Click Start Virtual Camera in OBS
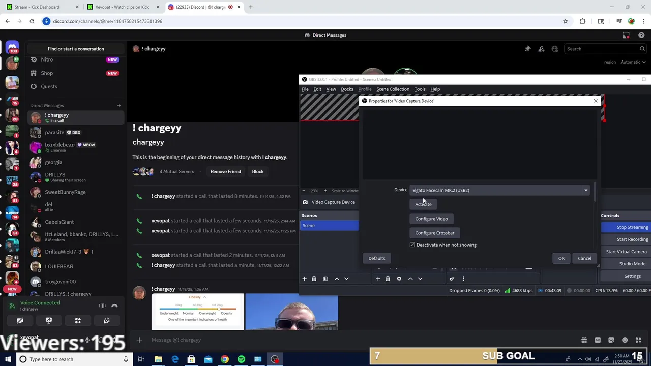Image resolution: width=651 pixels, height=366 pixels. click(626, 252)
